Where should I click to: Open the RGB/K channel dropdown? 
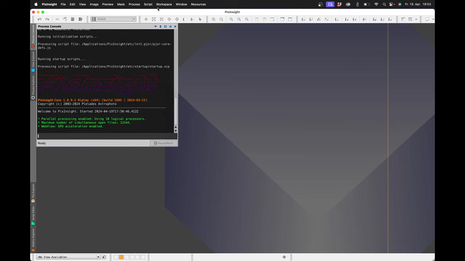(x=114, y=19)
